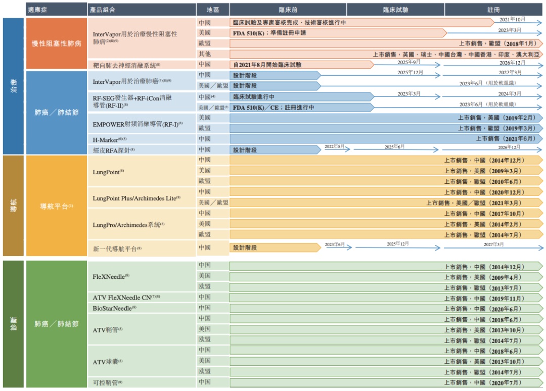Click the 地區 column header

[212, 10]
